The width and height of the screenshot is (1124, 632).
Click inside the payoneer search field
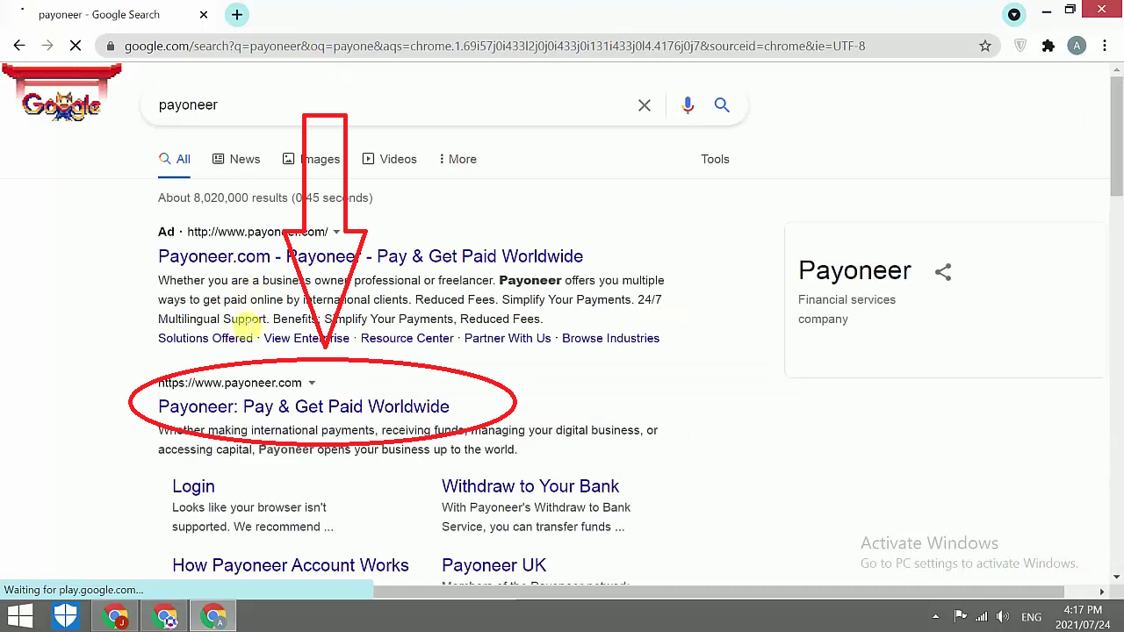pyautogui.click(x=391, y=105)
